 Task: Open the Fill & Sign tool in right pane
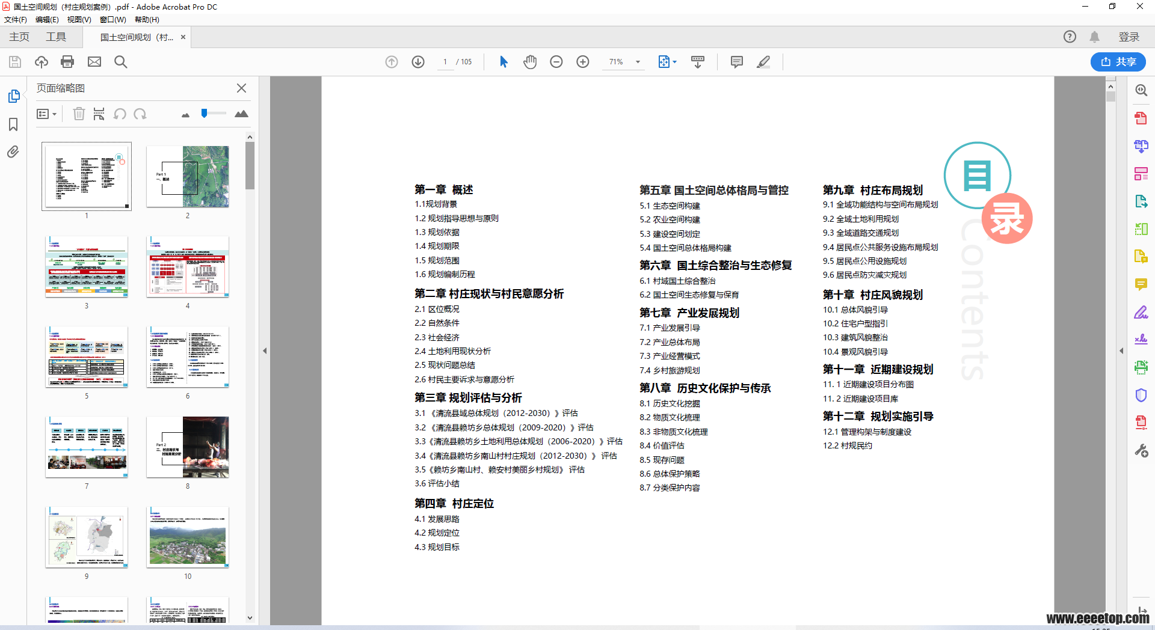click(1141, 313)
